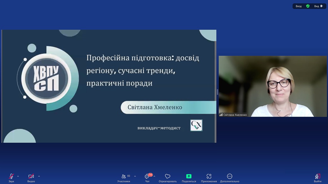
Task: Expand the arrow next to Участники
Action: point(135,176)
